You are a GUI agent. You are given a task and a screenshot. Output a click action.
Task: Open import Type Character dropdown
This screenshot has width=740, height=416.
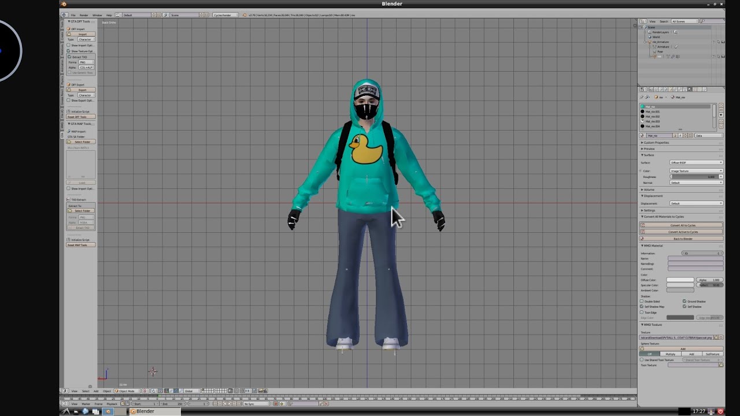pos(87,39)
